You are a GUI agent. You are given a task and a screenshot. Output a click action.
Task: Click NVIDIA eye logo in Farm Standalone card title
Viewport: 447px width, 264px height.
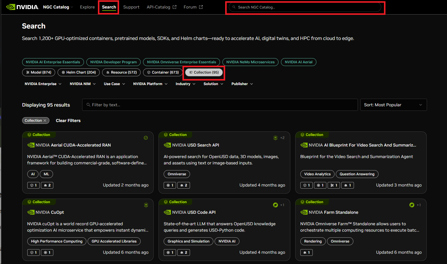[304, 212]
